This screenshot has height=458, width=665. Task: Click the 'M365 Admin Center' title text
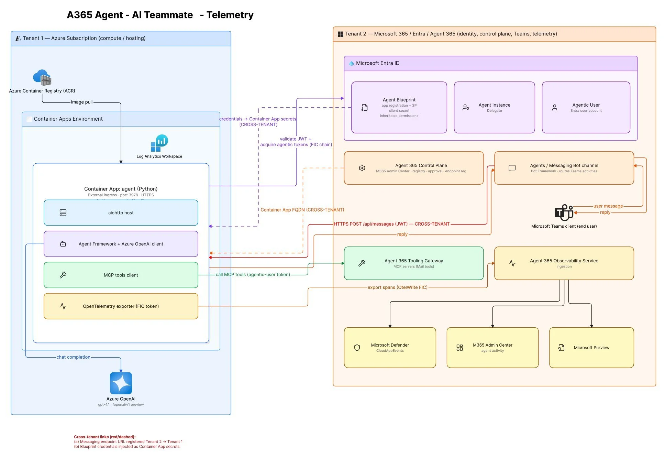click(x=492, y=345)
